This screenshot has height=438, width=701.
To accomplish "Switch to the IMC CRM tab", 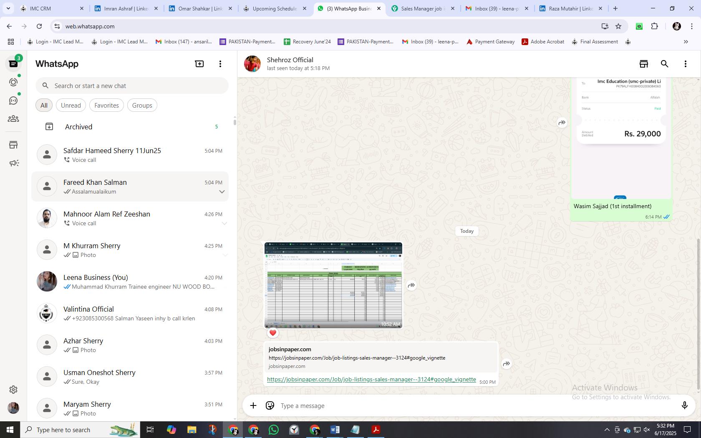I will [x=51, y=8].
